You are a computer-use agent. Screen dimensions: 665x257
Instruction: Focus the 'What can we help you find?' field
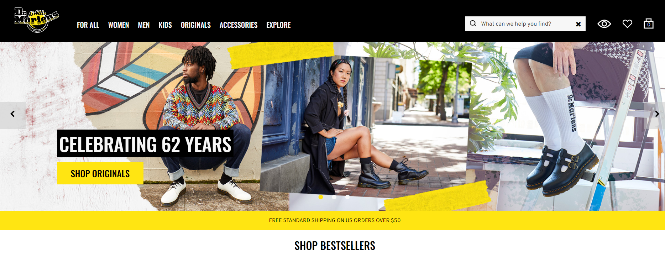tap(525, 24)
